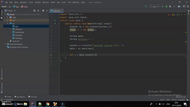Open File Explorer from the Windows taskbar
The height and width of the screenshot is (107, 190).
(x=26, y=104)
